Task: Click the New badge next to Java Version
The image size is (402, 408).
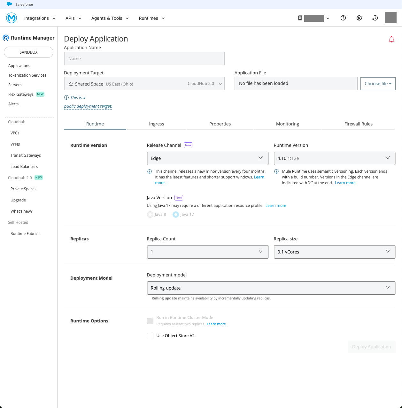Action: (179, 198)
